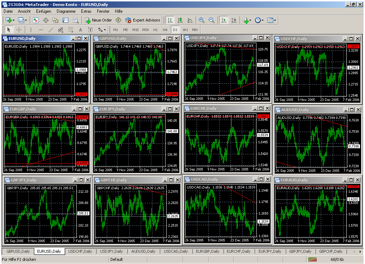Click the zoom in magnifier icon

tap(202, 20)
